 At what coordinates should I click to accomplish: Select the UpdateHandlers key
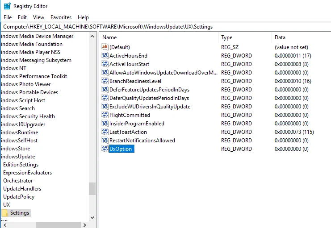(22, 188)
